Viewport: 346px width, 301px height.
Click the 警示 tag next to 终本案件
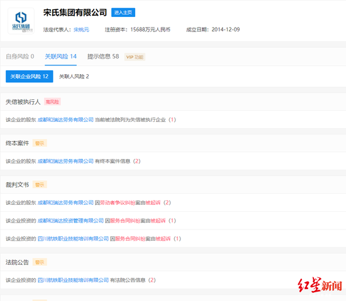click(40, 143)
